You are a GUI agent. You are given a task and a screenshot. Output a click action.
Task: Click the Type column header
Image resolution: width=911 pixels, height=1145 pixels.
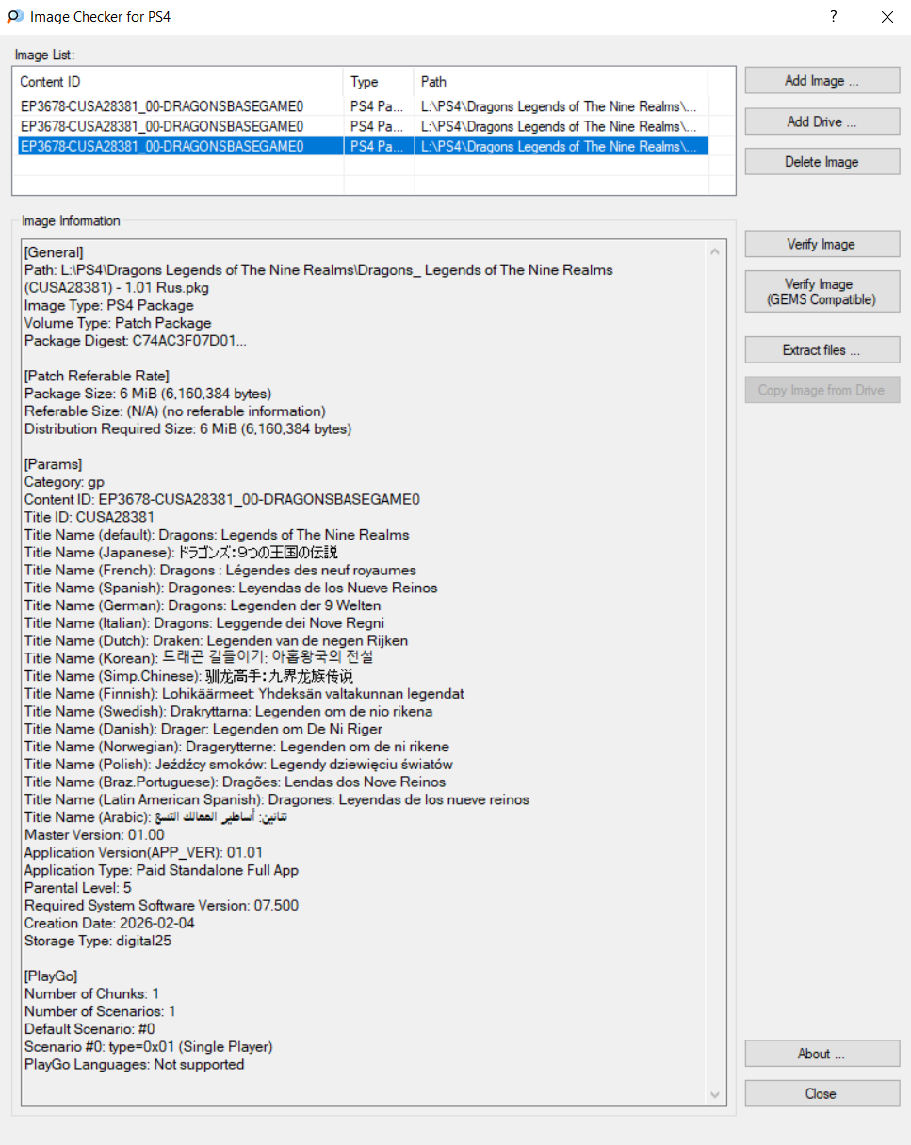(x=378, y=82)
